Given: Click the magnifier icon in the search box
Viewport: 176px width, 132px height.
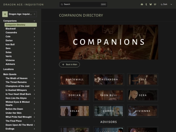Looking at the screenshot, I should pos(62,4).
